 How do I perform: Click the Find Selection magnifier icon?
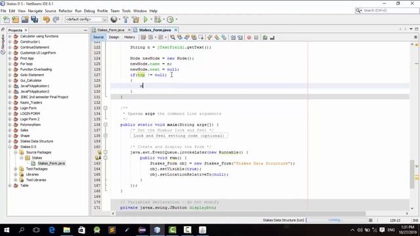click(x=173, y=38)
